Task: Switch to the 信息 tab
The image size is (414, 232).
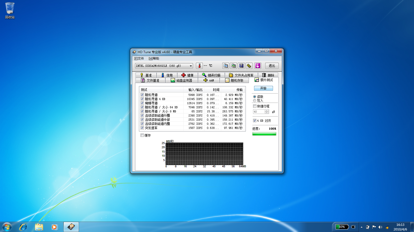Action: (x=167, y=75)
